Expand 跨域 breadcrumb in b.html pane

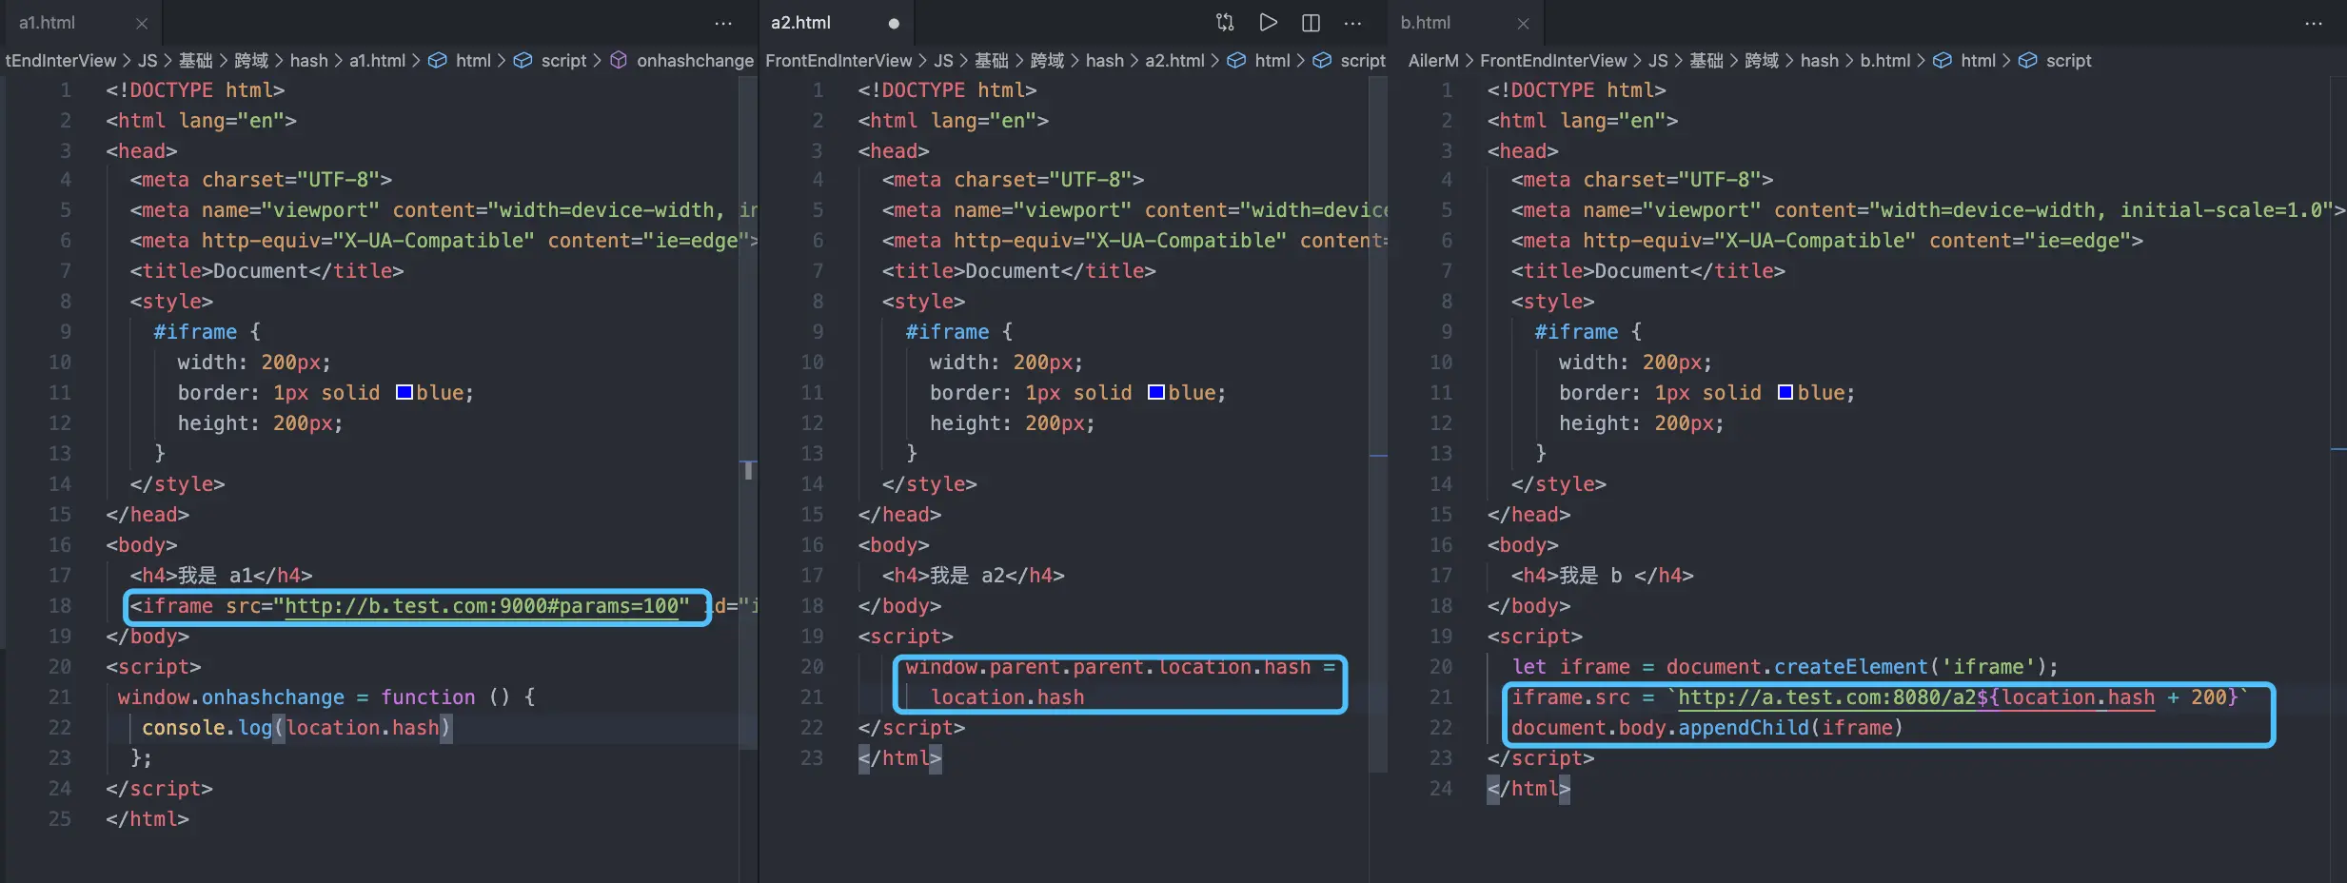(1762, 60)
